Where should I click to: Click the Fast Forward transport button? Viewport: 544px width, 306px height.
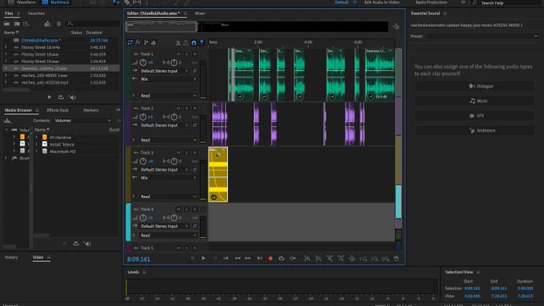coord(248,259)
